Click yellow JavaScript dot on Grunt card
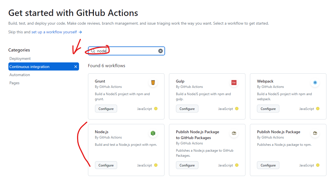The height and width of the screenshot is (183, 334). click(x=156, y=109)
